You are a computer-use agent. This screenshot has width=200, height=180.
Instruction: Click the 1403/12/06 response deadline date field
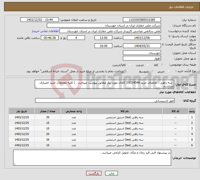142,38
